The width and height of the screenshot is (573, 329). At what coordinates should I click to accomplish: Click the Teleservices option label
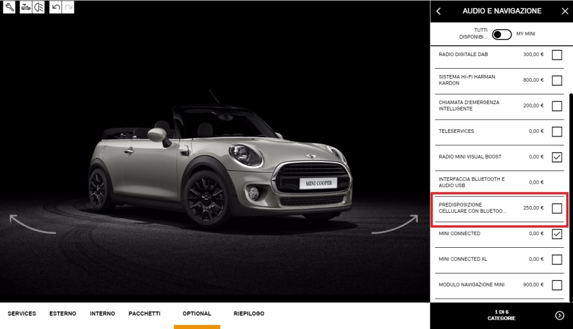coord(456,131)
